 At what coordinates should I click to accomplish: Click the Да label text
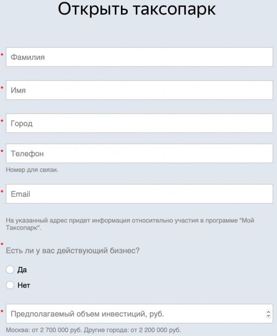click(22, 270)
